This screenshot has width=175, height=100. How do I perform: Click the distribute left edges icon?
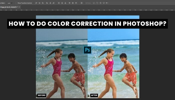click(70, 3)
